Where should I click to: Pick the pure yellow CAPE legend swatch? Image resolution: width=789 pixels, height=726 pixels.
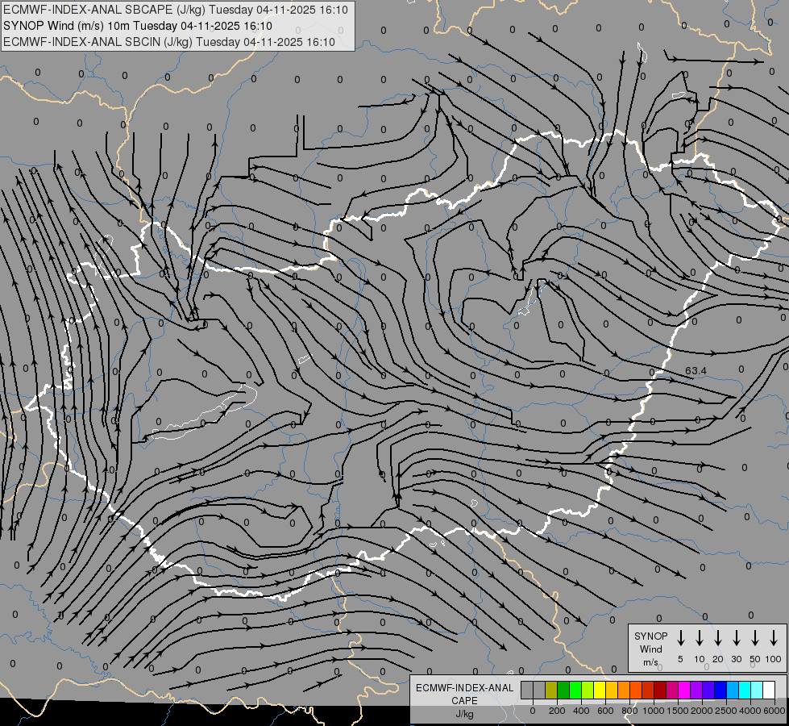click(600, 690)
